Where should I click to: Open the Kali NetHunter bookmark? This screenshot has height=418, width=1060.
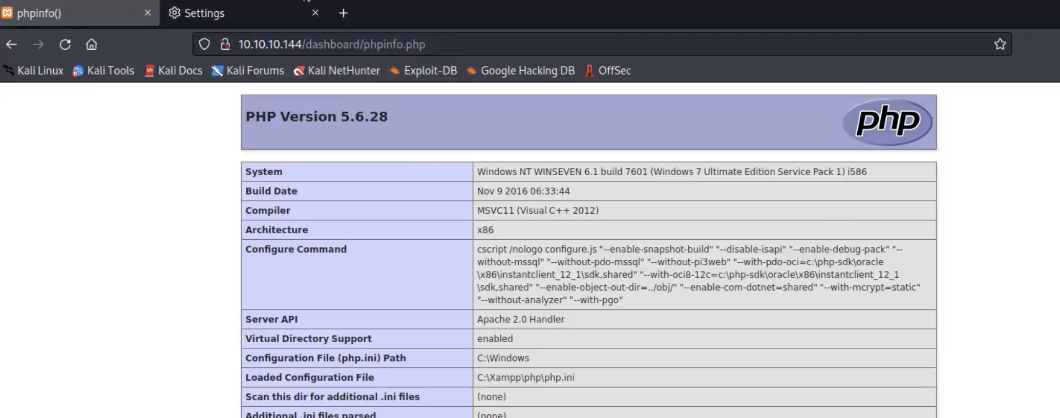point(336,71)
